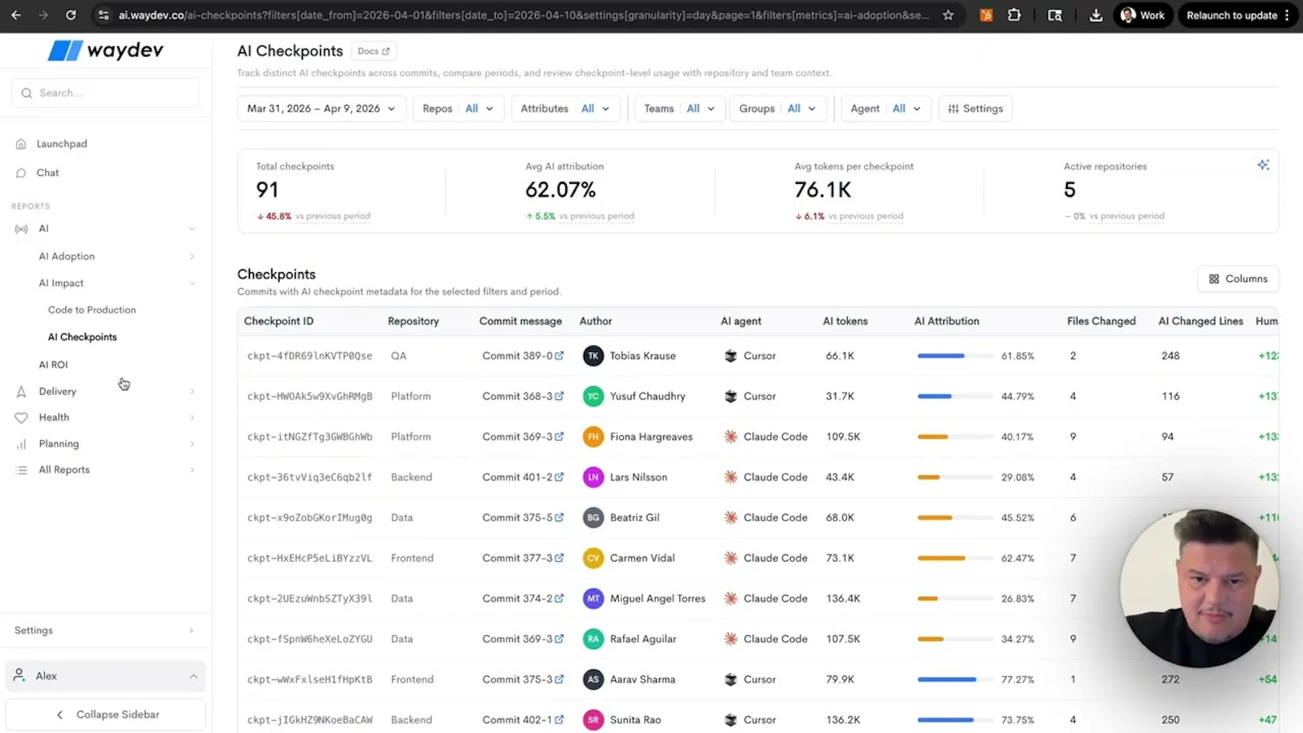Open the All Reports list icon
The image size is (1303, 733).
pyautogui.click(x=22, y=469)
